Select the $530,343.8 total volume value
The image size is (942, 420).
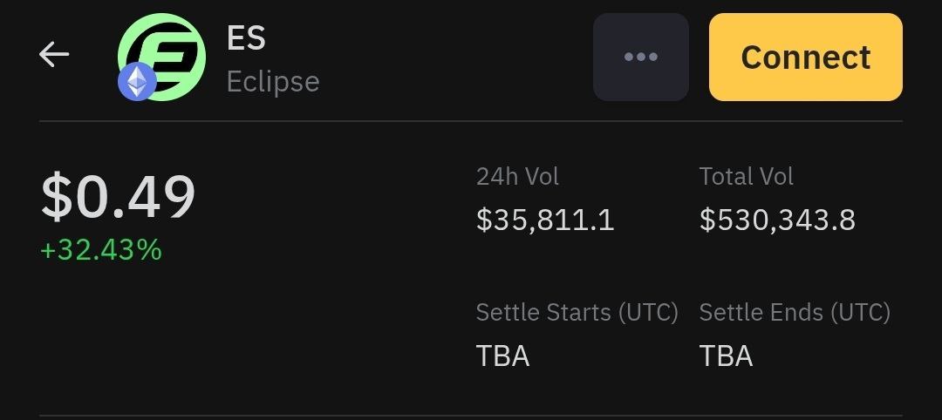[x=777, y=220]
